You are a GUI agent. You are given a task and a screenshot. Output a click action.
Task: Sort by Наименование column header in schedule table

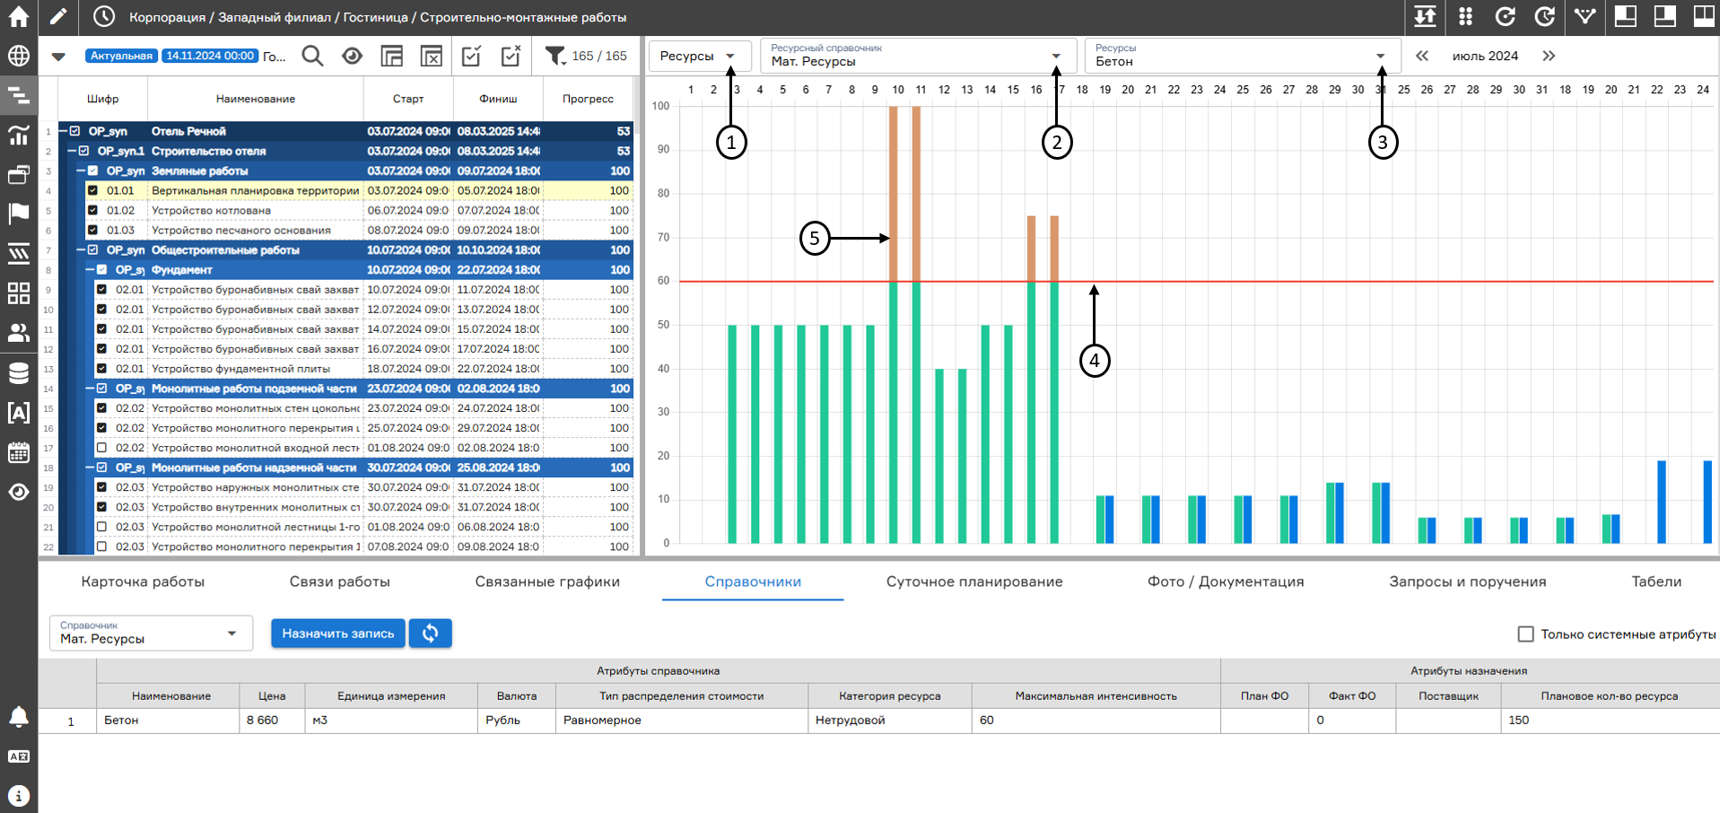click(x=256, y=99)
